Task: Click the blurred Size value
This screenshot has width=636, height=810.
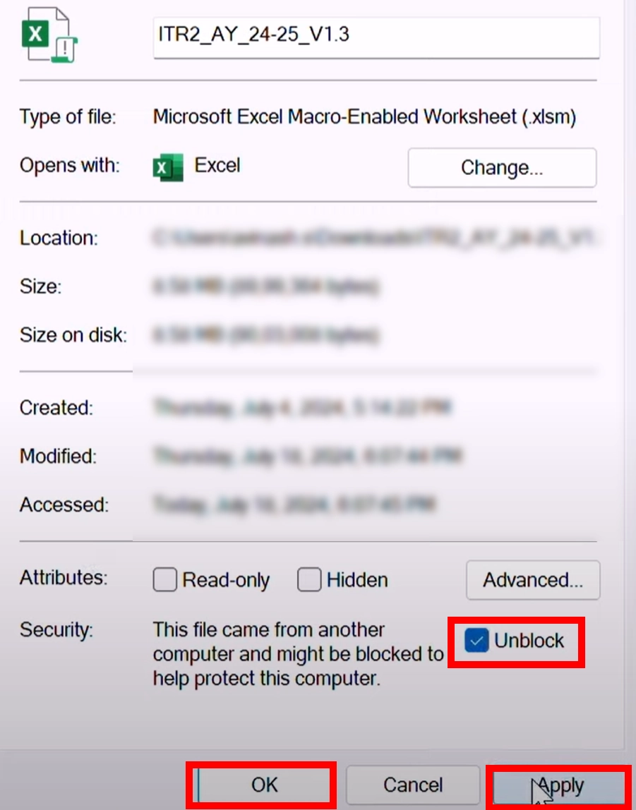Action: tap(266, 286)
